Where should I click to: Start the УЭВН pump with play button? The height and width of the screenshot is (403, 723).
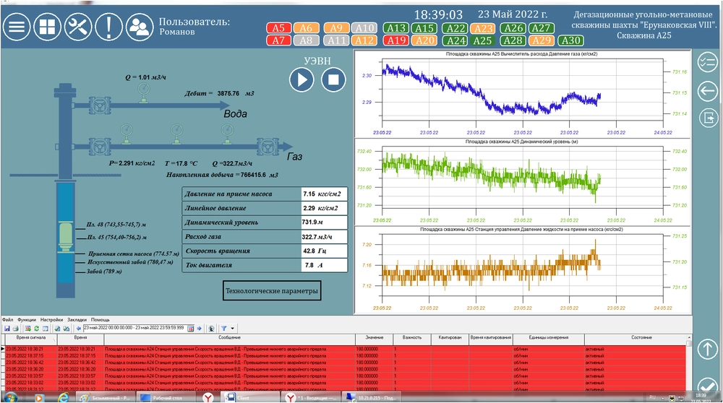301,79
